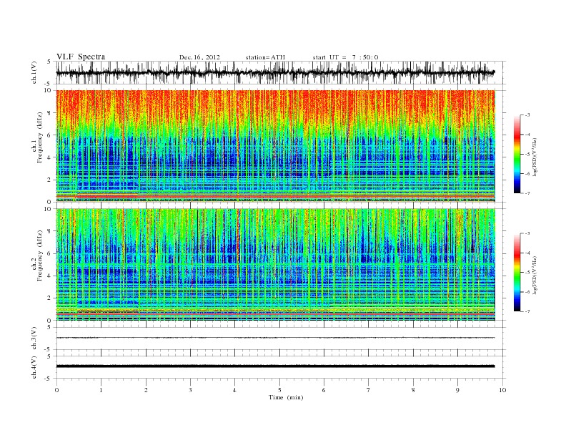Click time axis tick label "6"

click(324, 390)
